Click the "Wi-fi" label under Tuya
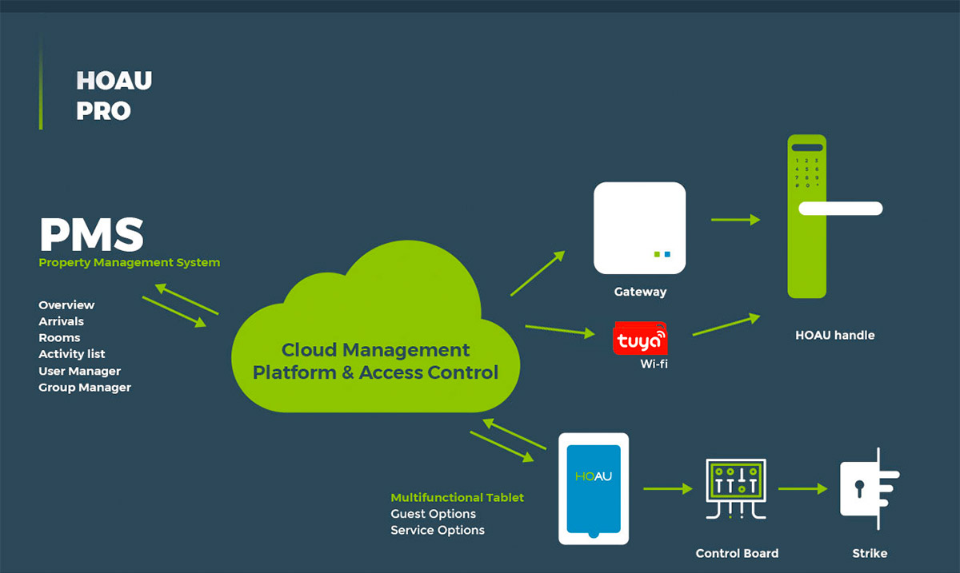The image size is (960, 573). point(654,364)
